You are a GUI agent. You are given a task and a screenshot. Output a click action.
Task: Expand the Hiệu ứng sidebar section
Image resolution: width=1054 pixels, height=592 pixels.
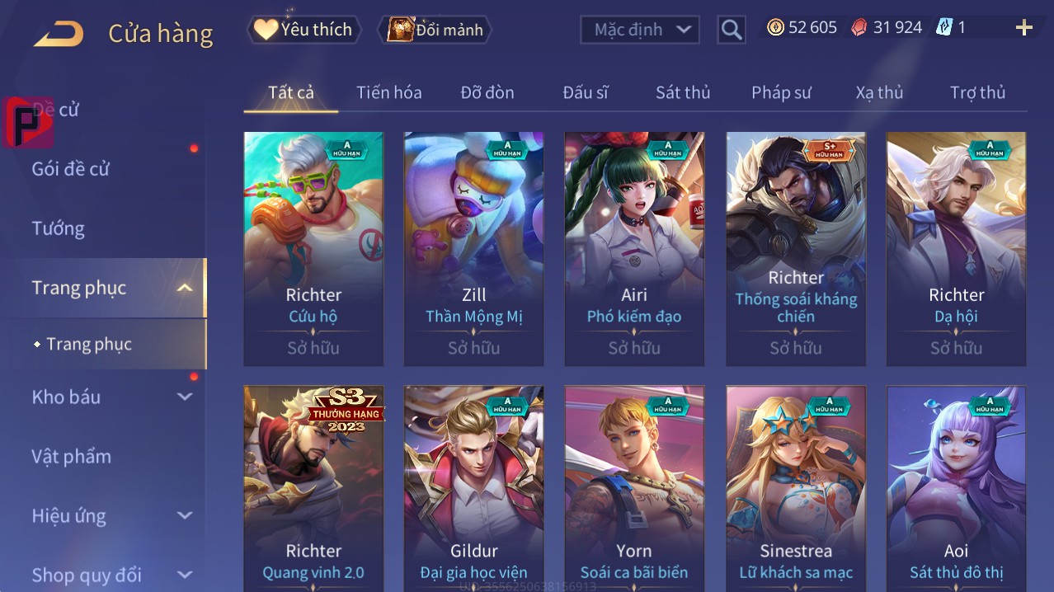coord(185,515)
